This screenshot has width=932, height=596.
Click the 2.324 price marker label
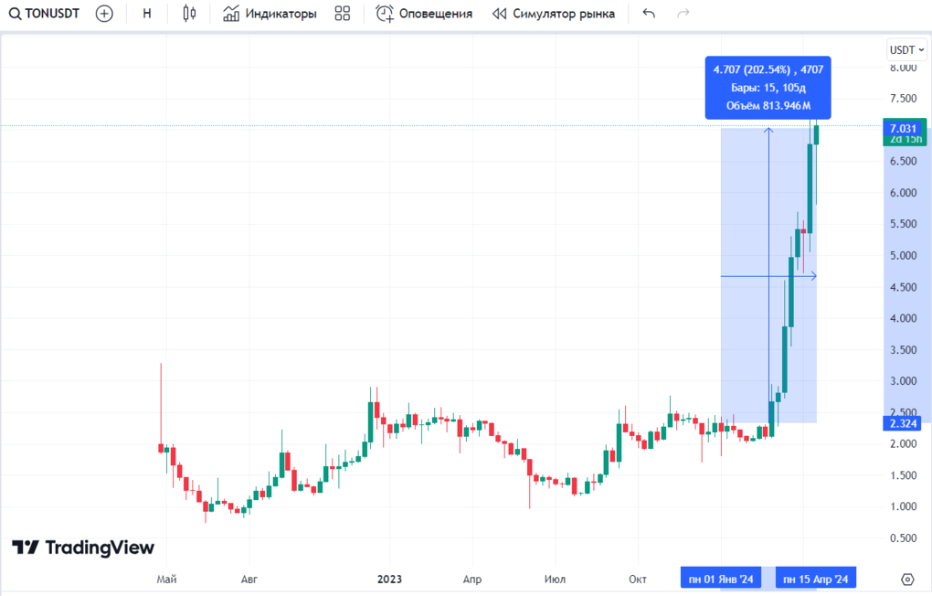(x=902, y=424)
